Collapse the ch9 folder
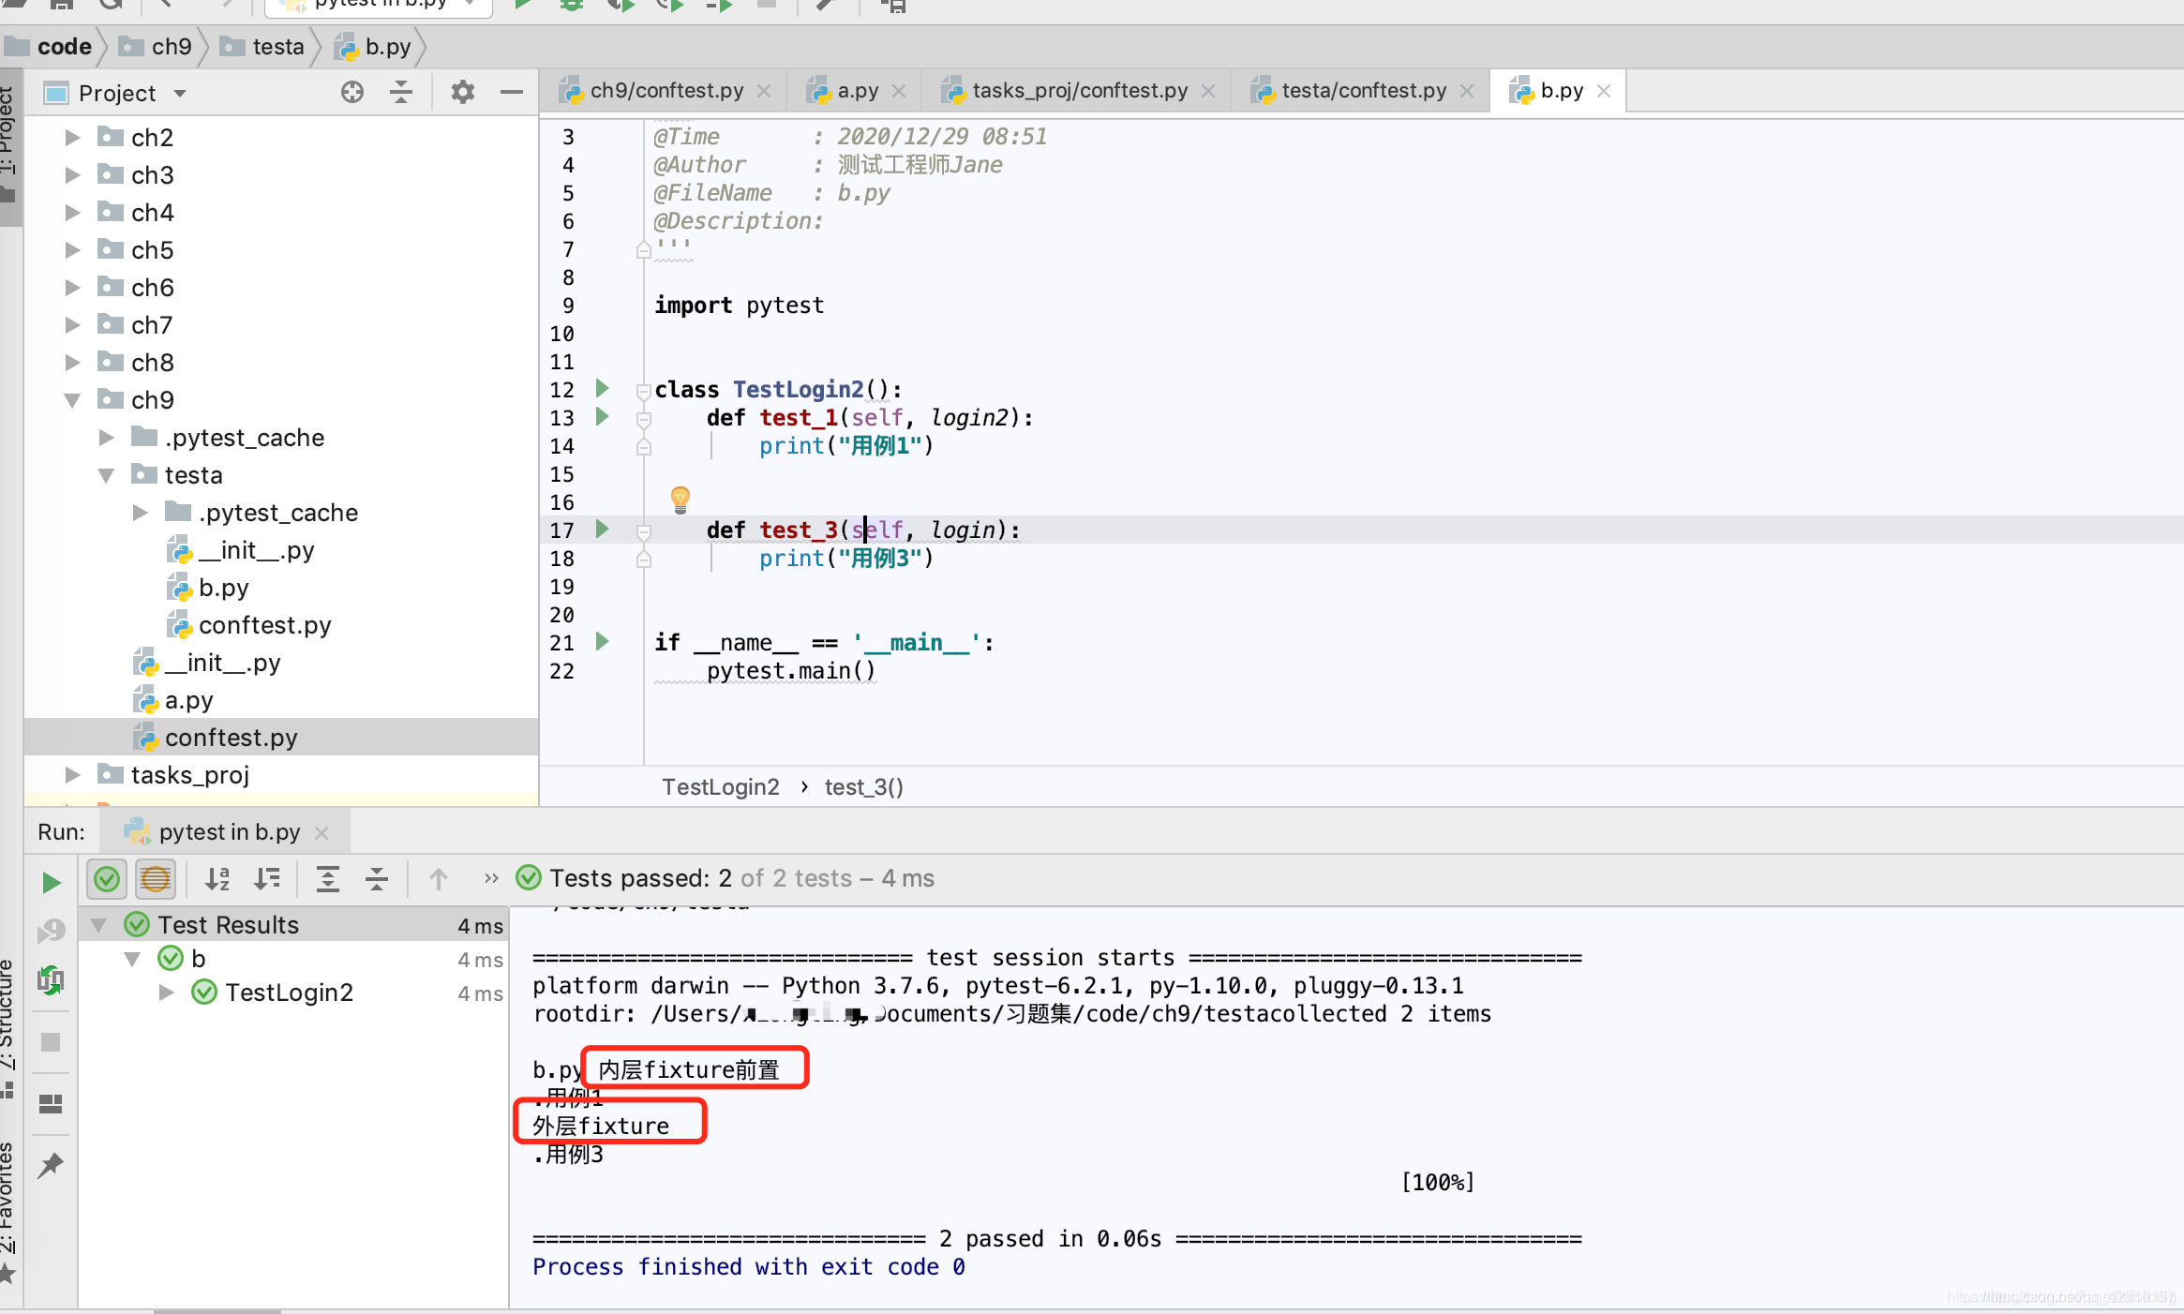Image resolution: width=2184 pixels, height=1314 pixels. coord(72,400)
